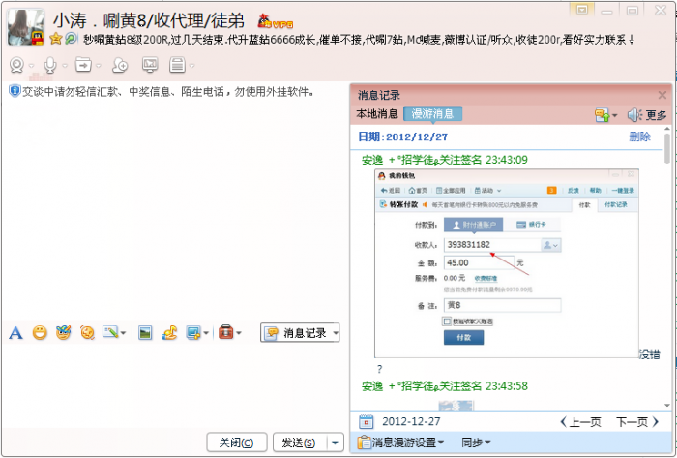677x458 pixels.
Task: Expand red toolbox dropdown arrow
Action: (239, 333)
